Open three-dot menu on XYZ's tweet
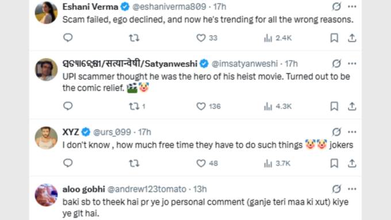 point(352,132)
